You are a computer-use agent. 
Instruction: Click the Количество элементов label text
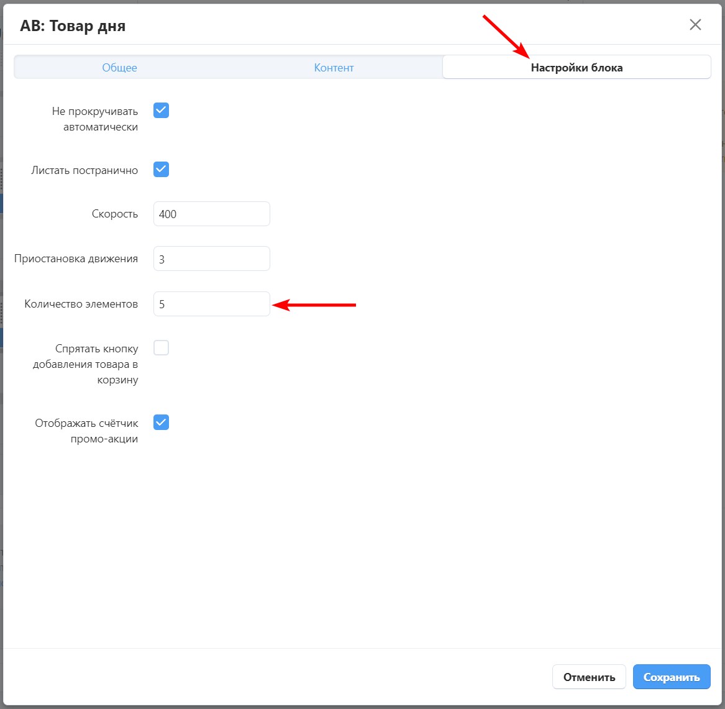coord(81,304)
